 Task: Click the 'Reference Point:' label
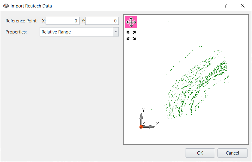(22, 21)
